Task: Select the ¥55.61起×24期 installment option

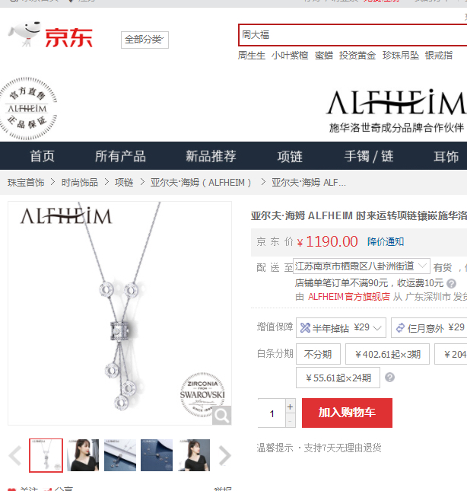Action: pos(338,378)
